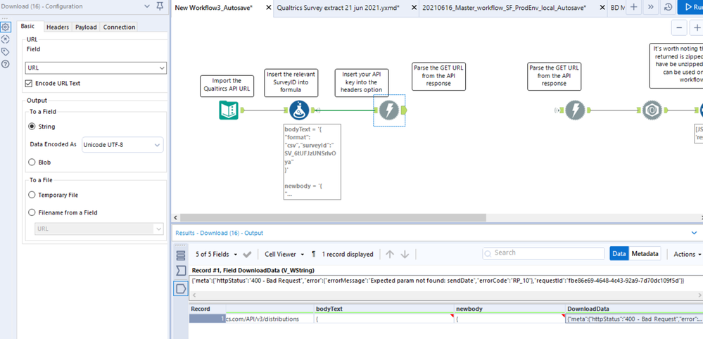The height and width of the screenshot is (339, 703).
Task: Open the Navigation icon below the gear
Action: (x=6, y=39)
